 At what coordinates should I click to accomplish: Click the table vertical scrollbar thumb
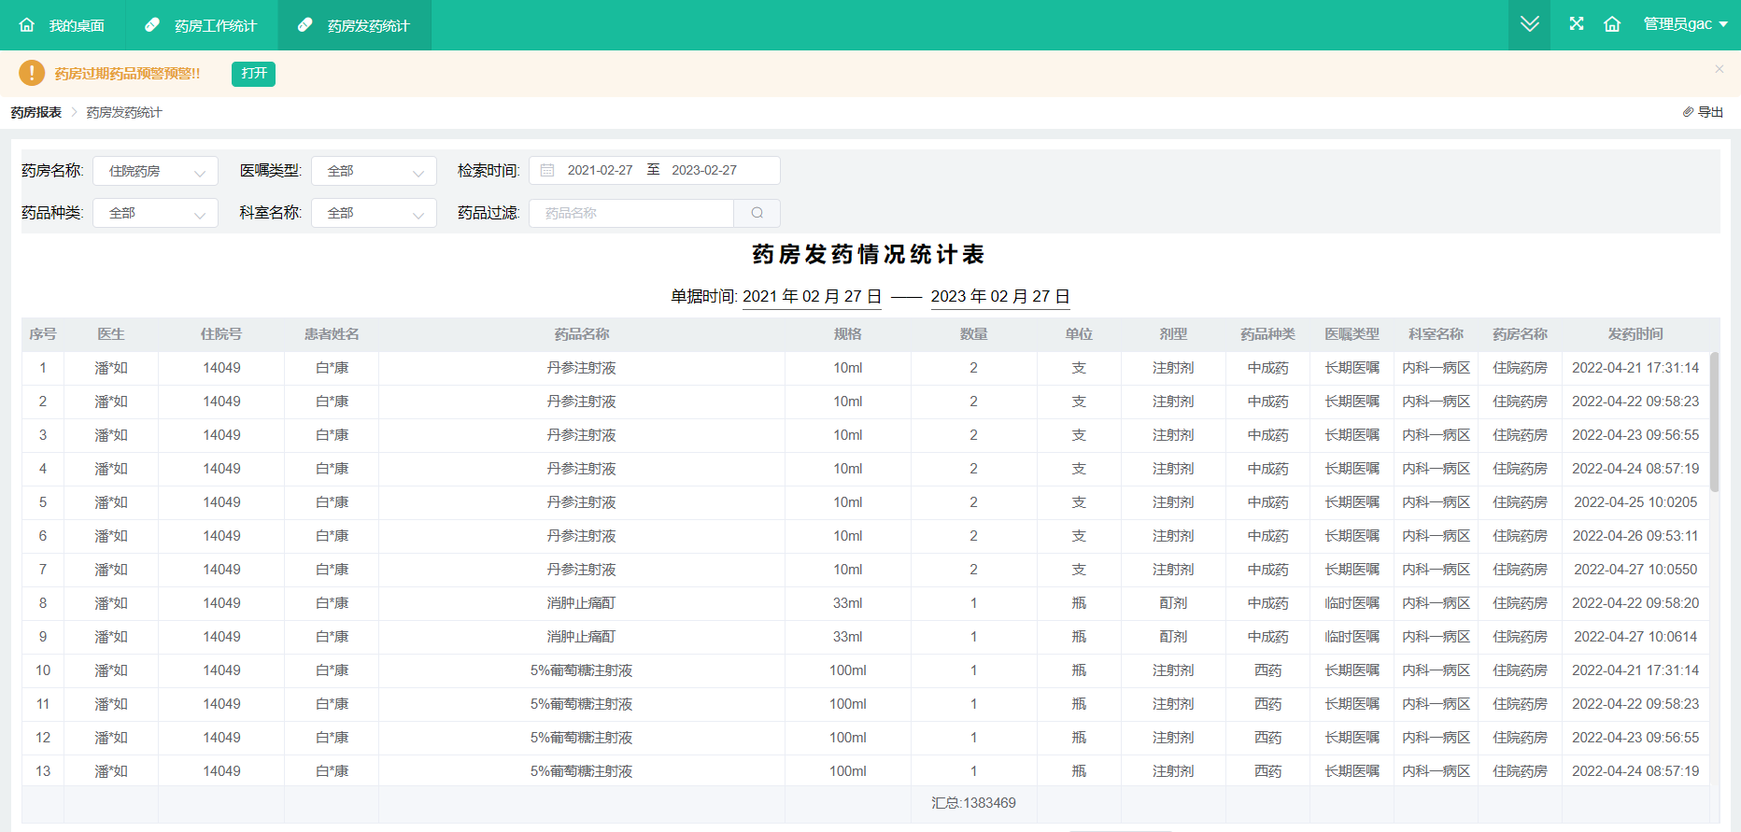tap(1714, 421)
